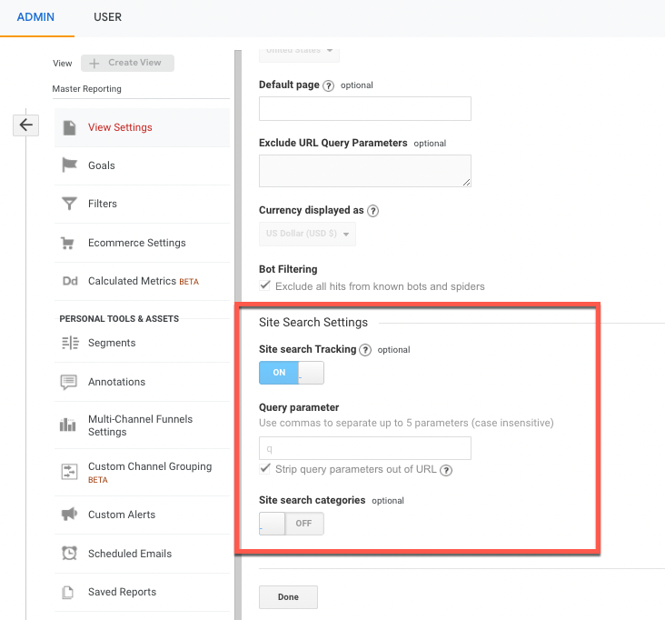Click the vertical scrollbar beside the view menu
Viewport: 665px width, 620px height.
click(x=238, y=335)
